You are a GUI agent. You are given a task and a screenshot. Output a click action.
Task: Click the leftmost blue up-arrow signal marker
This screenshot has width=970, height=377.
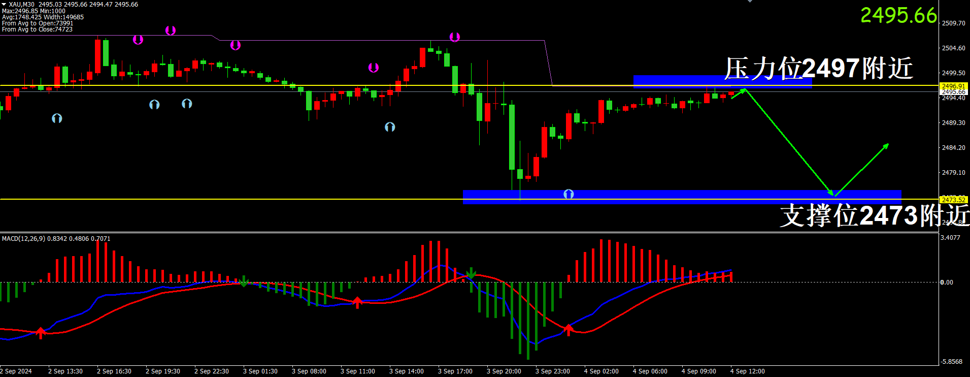coord(57,118)
